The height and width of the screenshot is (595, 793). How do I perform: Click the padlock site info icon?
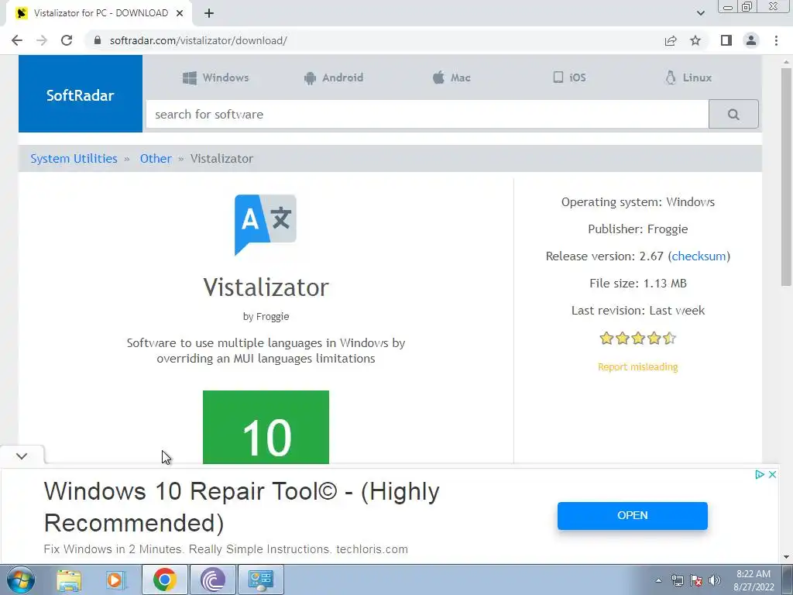point(97,40)
